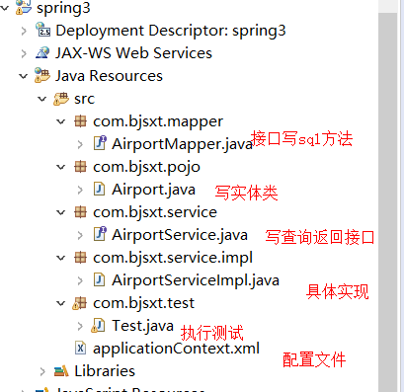Expand the Libraries node
Image resolution: width=404 pixels, height=392 pixels.
[42, 371]
